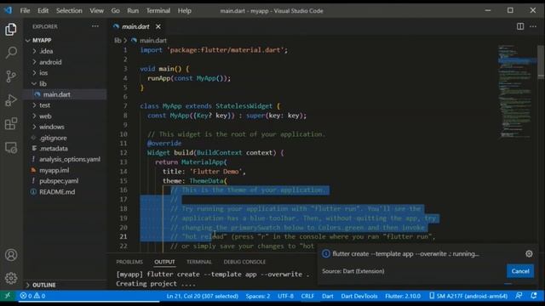Image resolution: width=545 pixels, height=306 pixels.
Task: Click the feedback icon in status bar
Action: pos(519,296)
